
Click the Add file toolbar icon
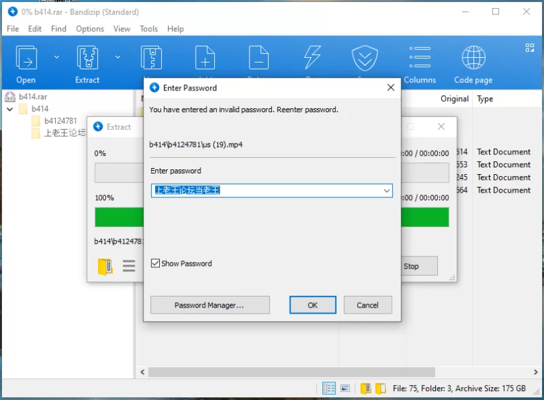point(205,58)
